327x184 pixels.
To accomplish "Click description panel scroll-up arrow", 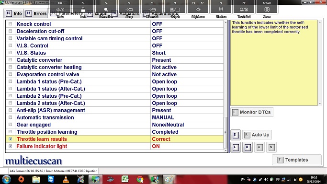I will [x=320, y=22].
